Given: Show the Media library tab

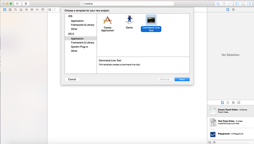Looking at the screenshot, I should (239, 102).
